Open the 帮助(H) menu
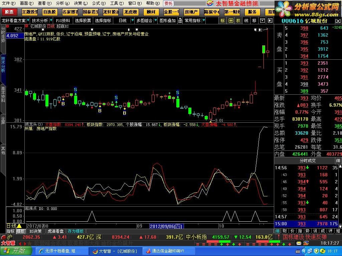This screenshot has height=256, width=342. tap(153, 3)
